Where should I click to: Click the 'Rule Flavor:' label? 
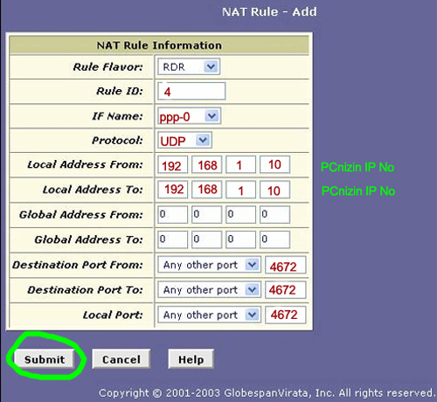[108, 66]
